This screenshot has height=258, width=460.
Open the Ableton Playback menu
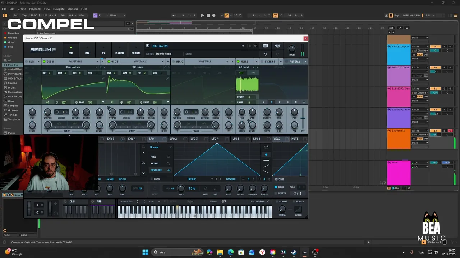coord(35,9)
